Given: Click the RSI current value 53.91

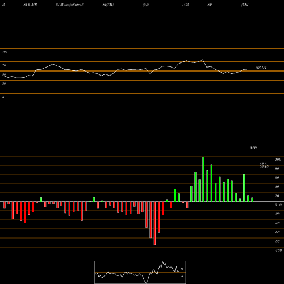Looking at the screenshot, I should pyautogui.click(x=261, y=68).
